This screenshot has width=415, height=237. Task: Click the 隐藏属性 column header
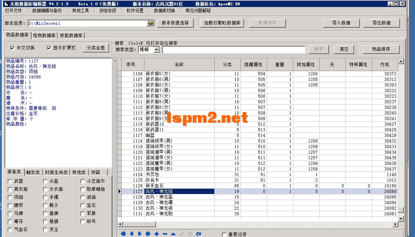253,64
